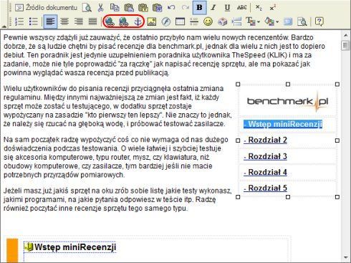Paste as plain text clipboard icon
351x263 pixels.
click(143, 8)
